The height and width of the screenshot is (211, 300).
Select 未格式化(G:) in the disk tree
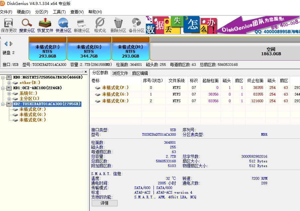[33, 114]
